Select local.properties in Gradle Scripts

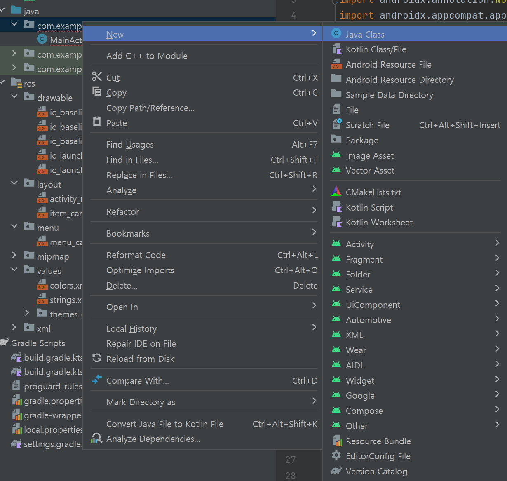pyautogui.click(x=53, y=429)
